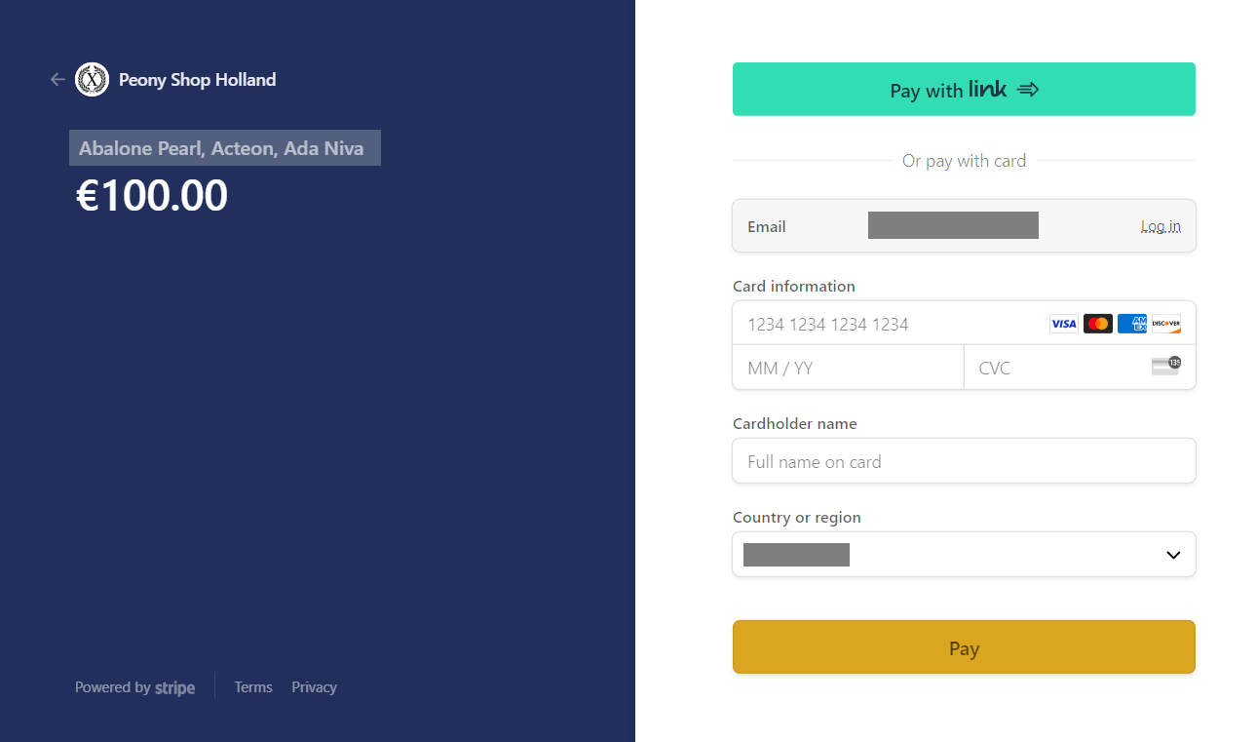
Task: Focus the Cardholder name field
Action: (x=964, y=460)
